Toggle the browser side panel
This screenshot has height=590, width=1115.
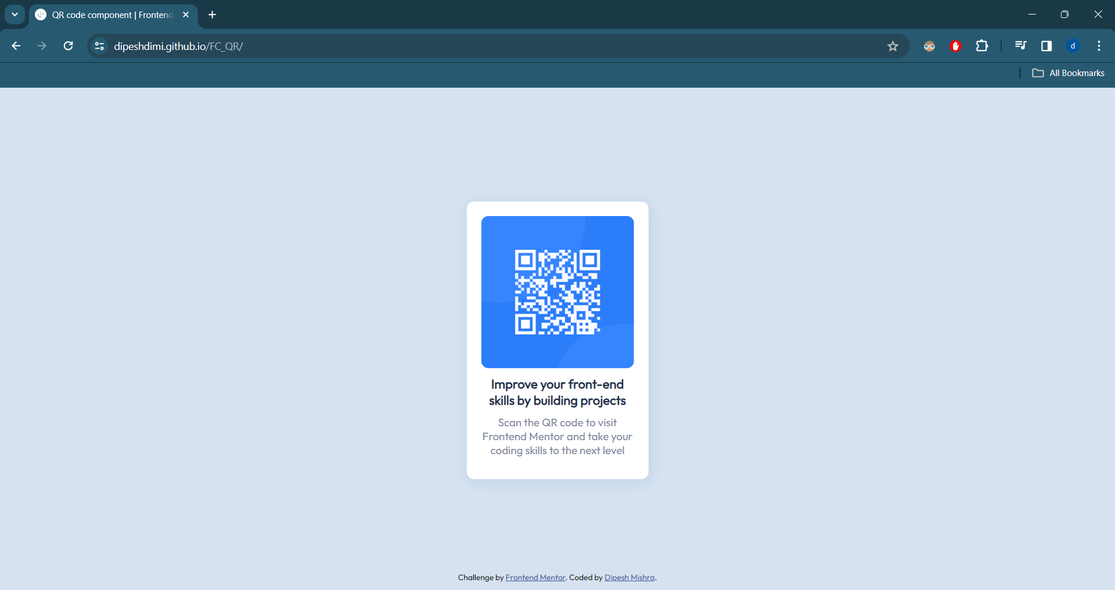[1046, 46]
